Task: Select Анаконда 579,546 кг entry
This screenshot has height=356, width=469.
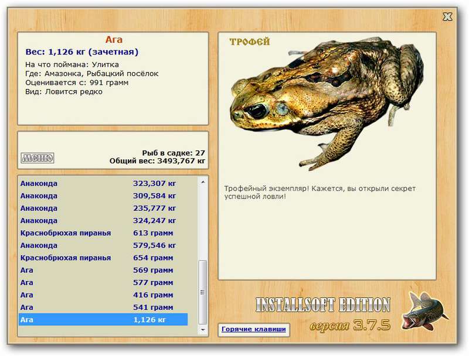Action: pos(103,245)
